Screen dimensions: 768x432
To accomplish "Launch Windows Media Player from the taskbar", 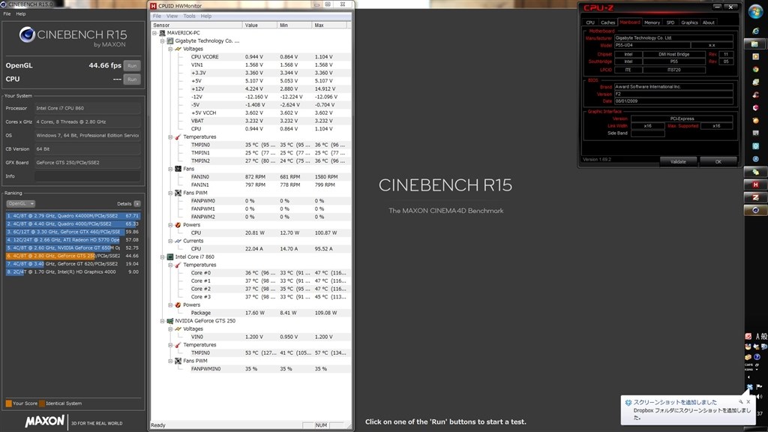I will click(x=756, y=57).
